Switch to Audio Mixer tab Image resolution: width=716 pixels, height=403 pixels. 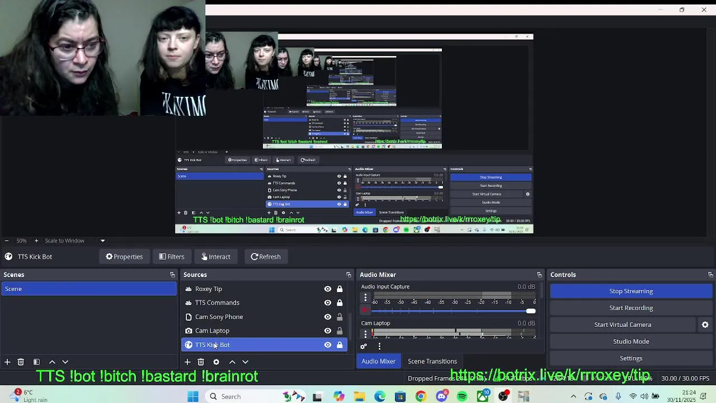[x=378, y=361]
